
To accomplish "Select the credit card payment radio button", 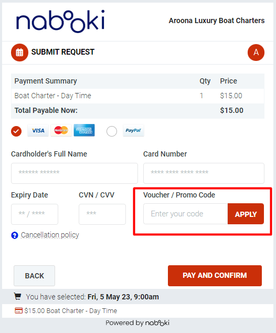I will tap(16, 131).
